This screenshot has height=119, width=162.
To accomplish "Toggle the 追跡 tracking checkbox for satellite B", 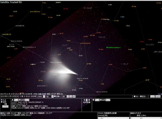I will (x=101, y=100).
